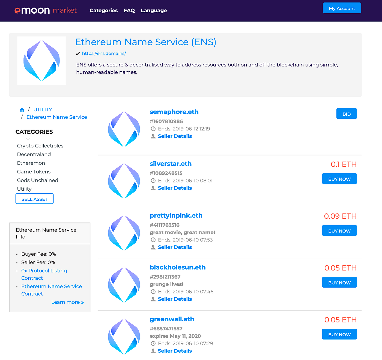Click the link icon beside ens.domains URL
The width and height of the screenshot is (382, 360).
(78, 54)
